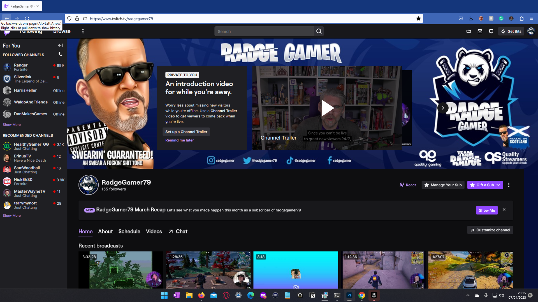Click Set up a Channel Trailer

tap(186, 132)
